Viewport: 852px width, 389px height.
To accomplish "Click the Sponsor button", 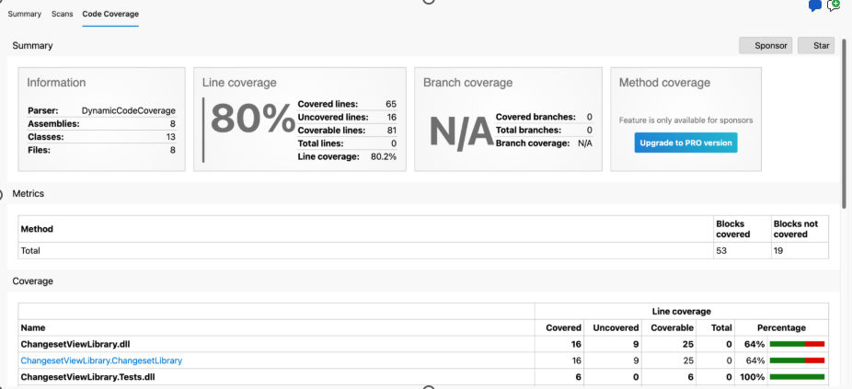I will tap(765, 45).
